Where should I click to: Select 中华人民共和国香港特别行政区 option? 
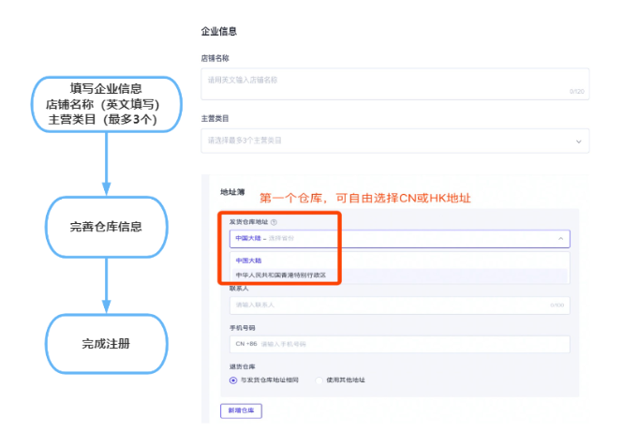click(x=400, y=275)
